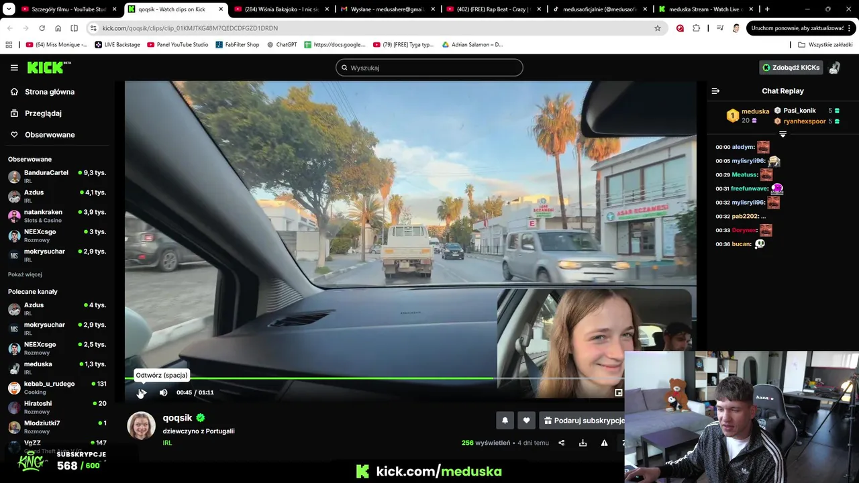Download the clip with download icon
859x483 pixels.
tap(583, 443)
